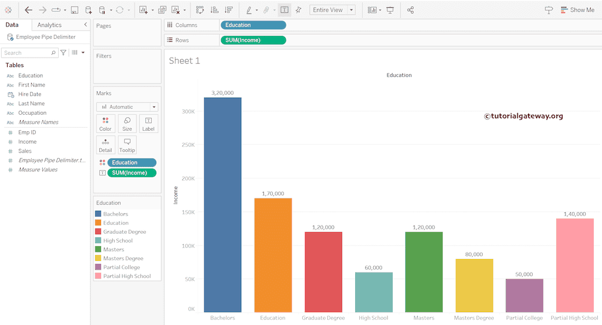Expand the pause updates dropdown arrow
Viewport: 602px width, 325px height.
(111, 11)
